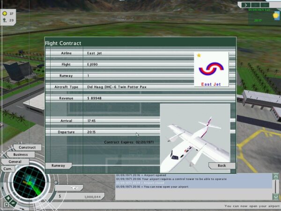Viewport: 281px width, 211px height.
Task: Click the gold star on airline logo
Action: pyautogui.click(x=199, y=56)
